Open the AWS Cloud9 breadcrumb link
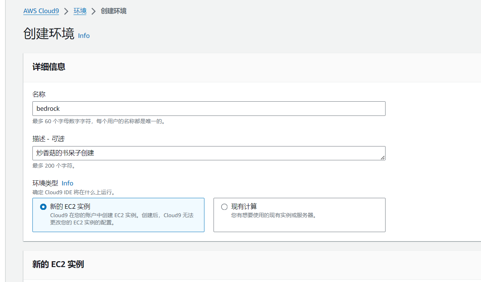 coord(41,11)
